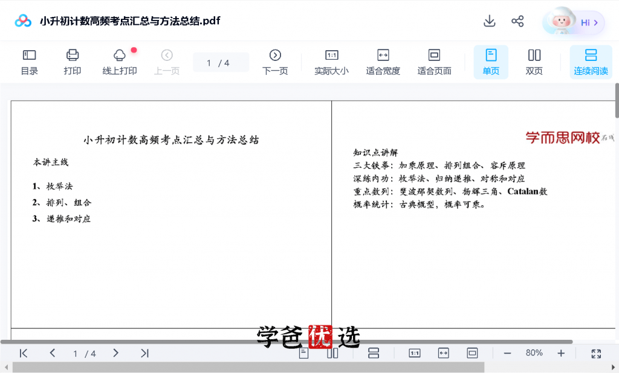Toggle 连续阅读 continuous reading
Viewport: 619px width, 373px height.
(591, 62)
